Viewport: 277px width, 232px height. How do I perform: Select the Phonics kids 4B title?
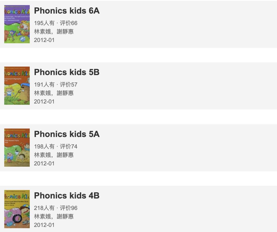[67, 196]
